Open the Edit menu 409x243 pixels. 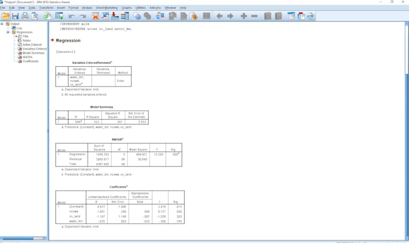pos(12,8)
